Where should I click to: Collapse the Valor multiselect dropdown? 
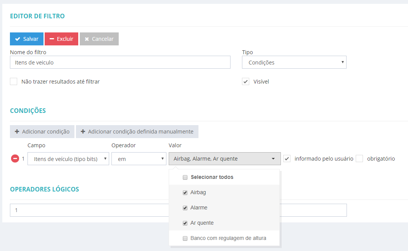point(224,159)
